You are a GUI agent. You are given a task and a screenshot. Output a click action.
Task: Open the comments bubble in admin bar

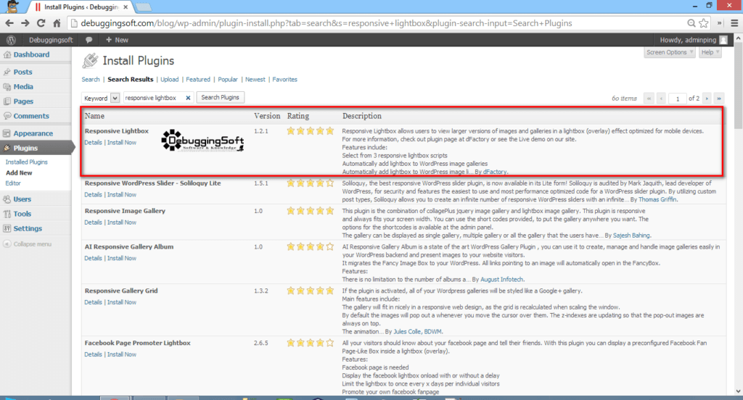pos(89,41)
